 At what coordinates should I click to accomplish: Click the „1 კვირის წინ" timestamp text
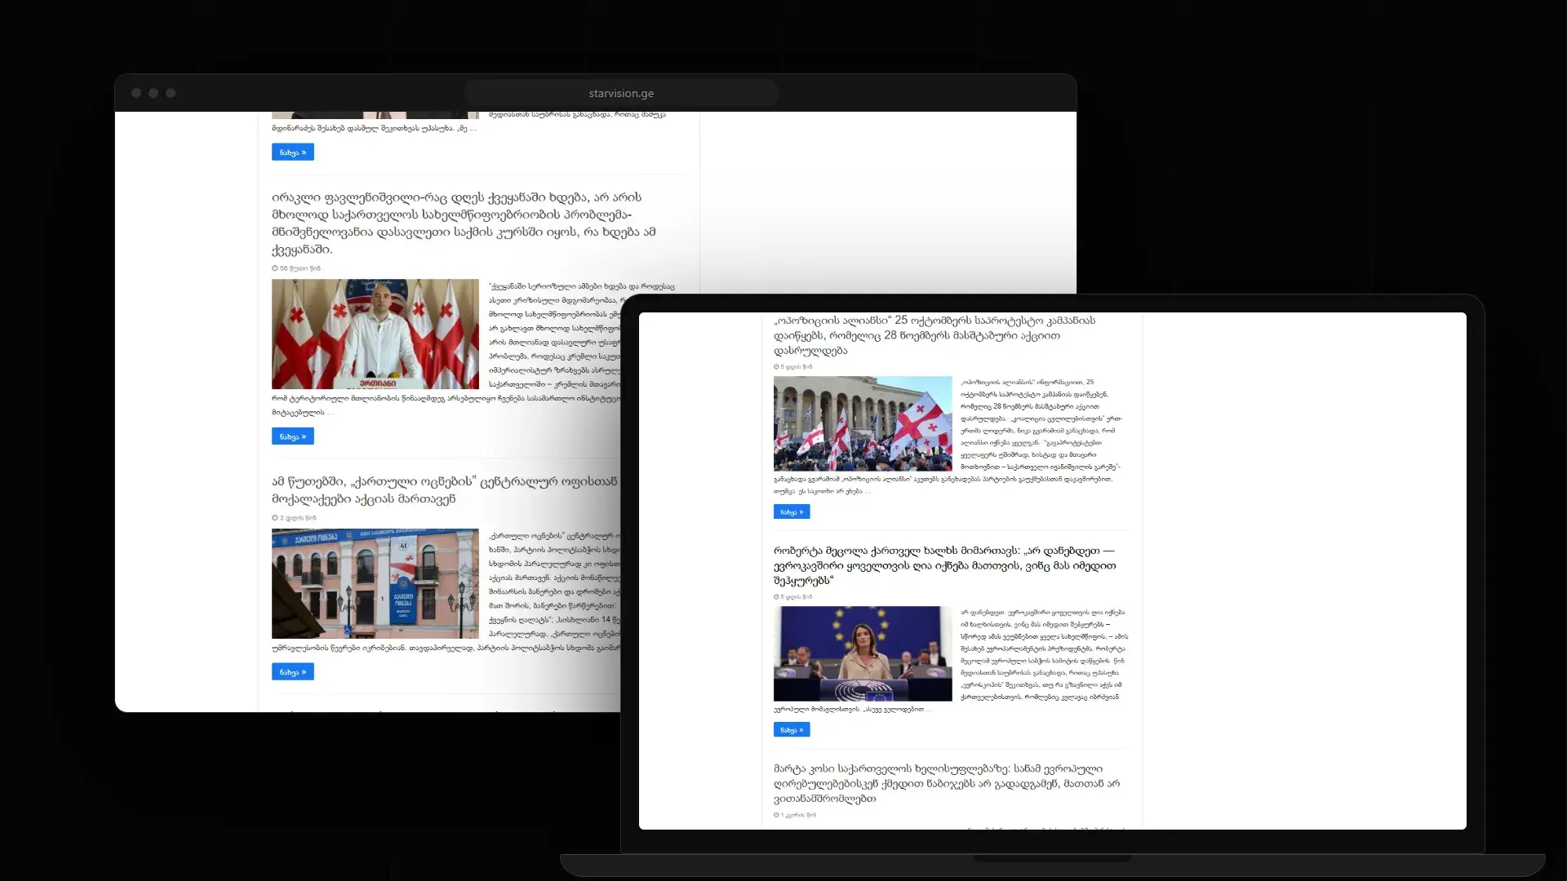click(x=798, y=815)
